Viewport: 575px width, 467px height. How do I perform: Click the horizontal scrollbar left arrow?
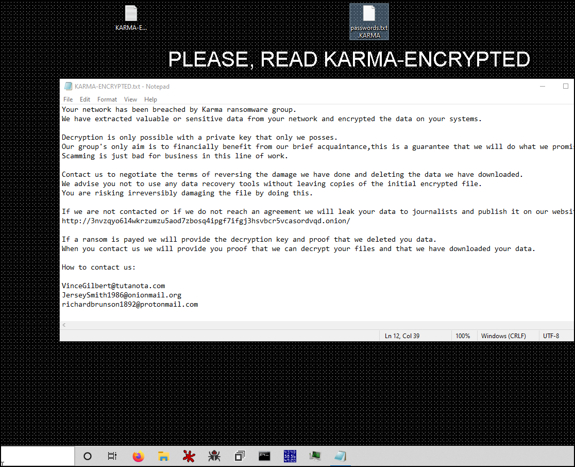pos(64,325)
